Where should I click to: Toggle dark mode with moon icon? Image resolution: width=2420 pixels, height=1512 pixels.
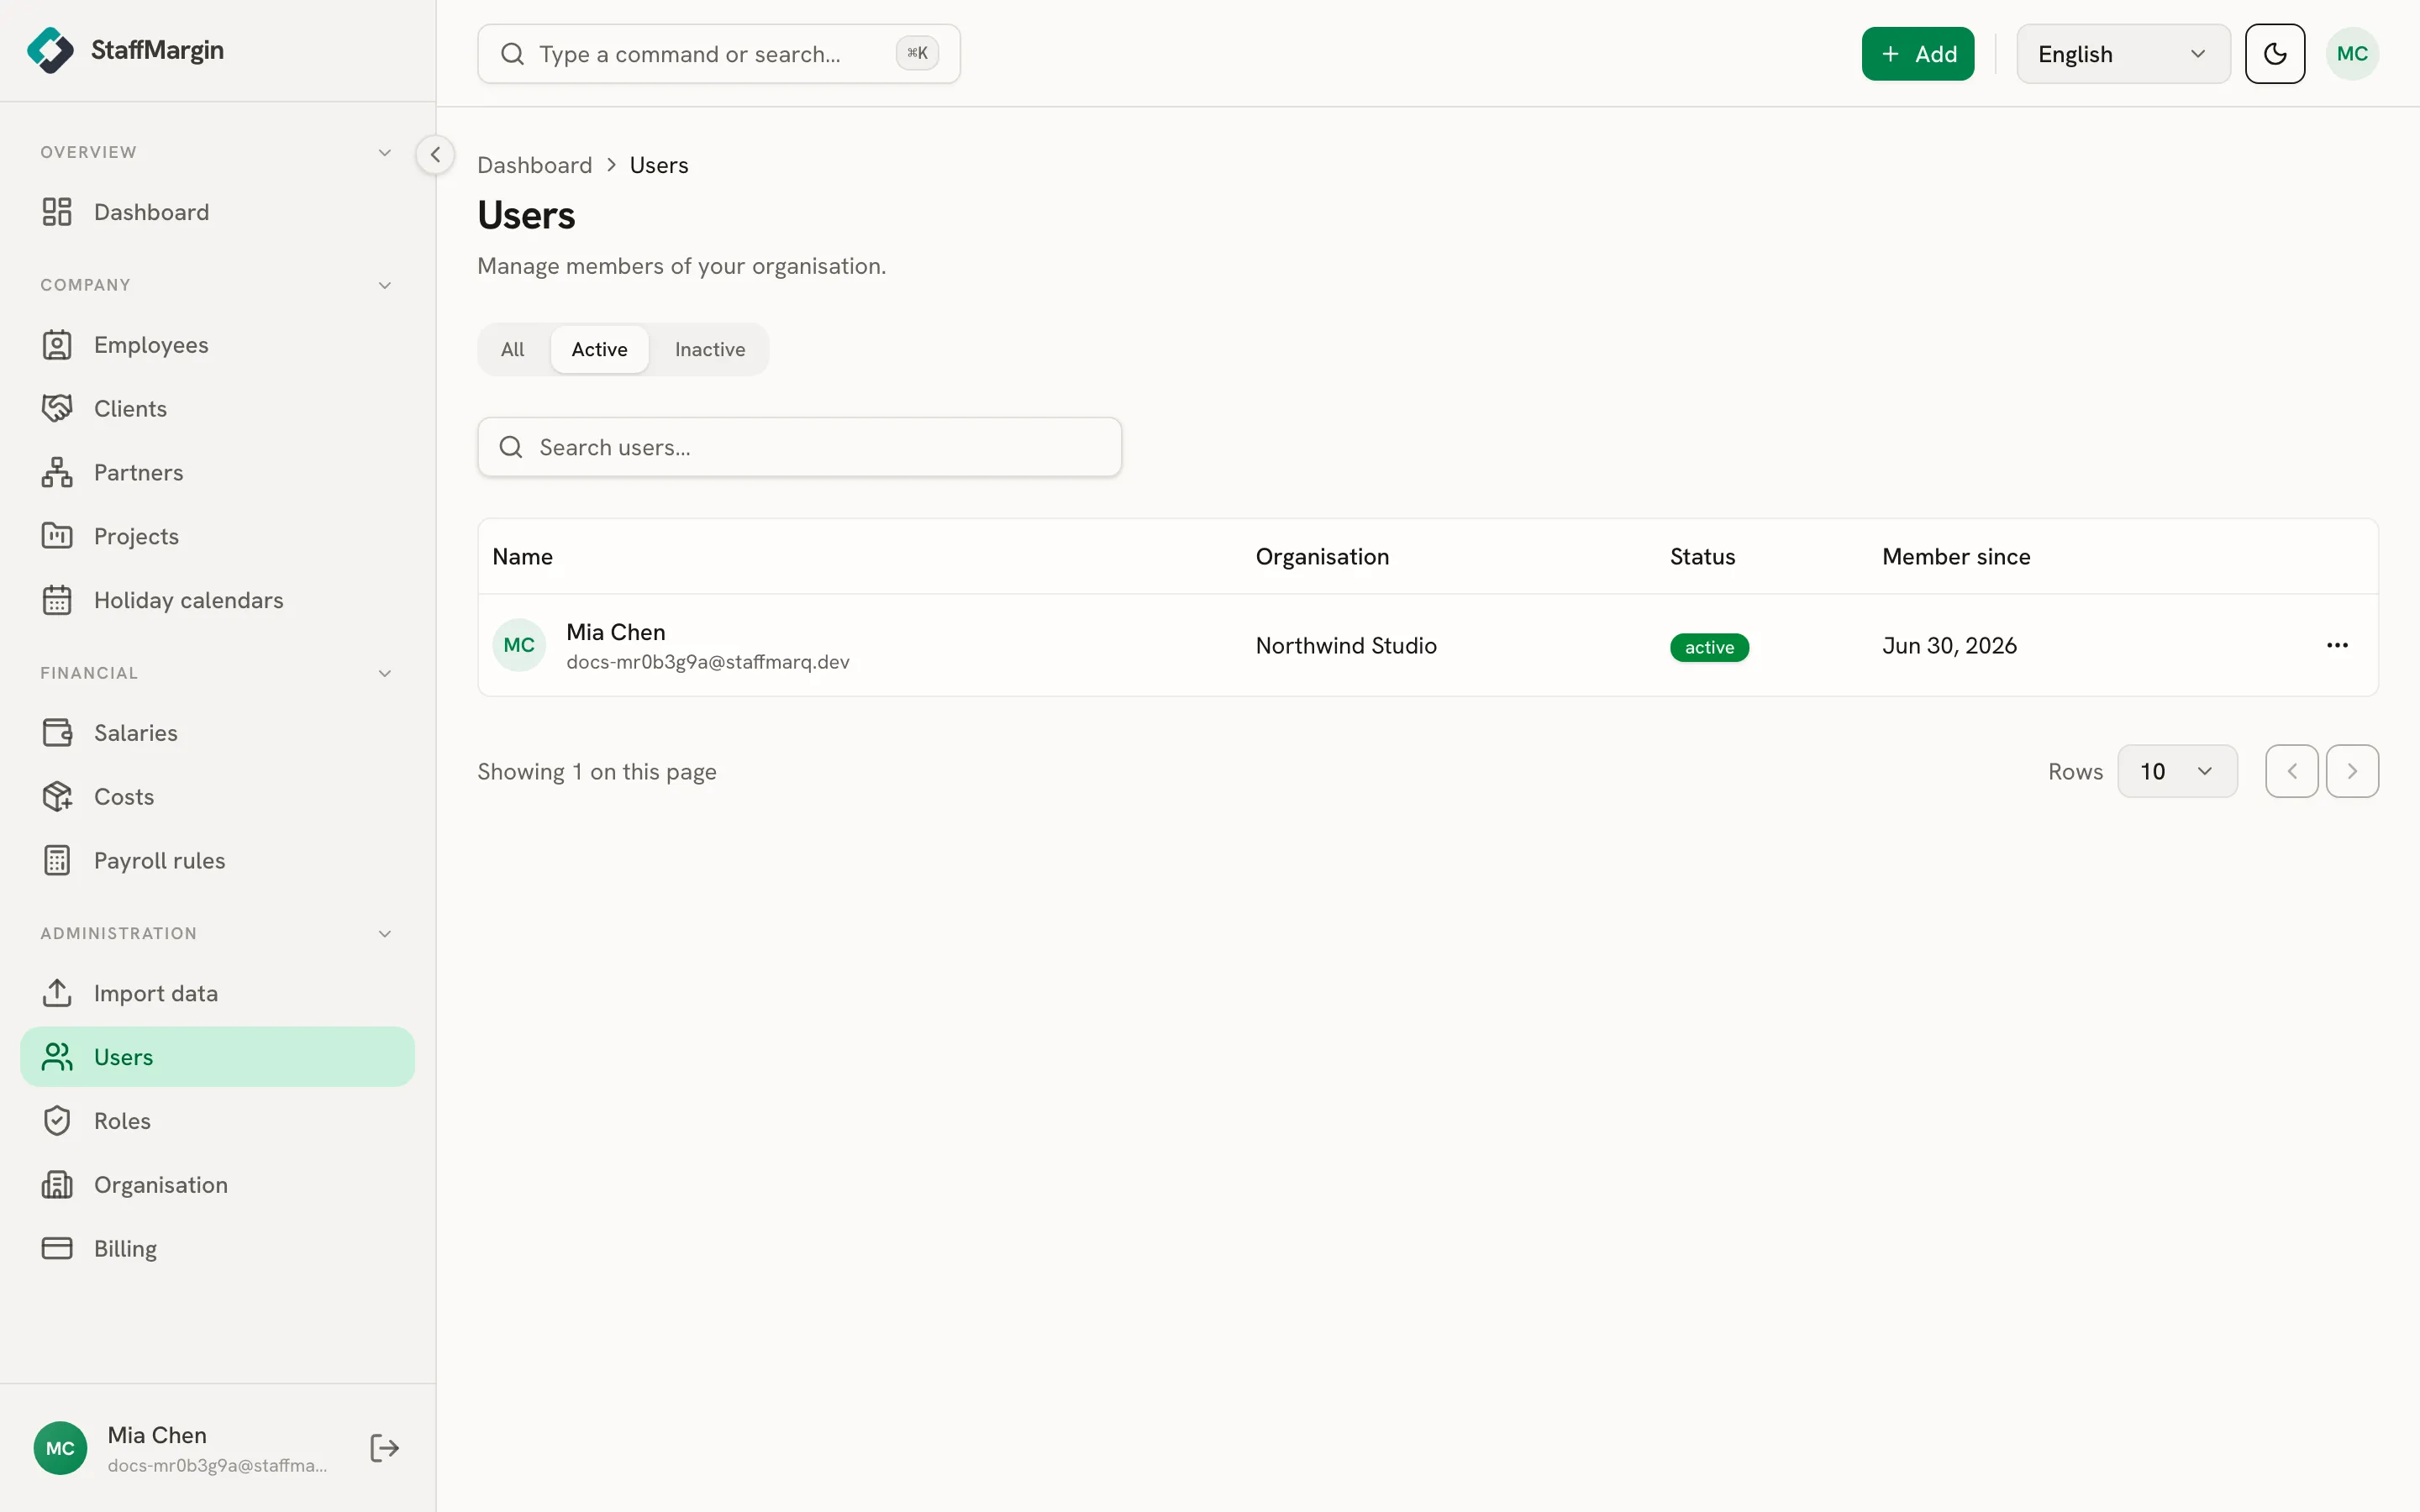pos(2275,54)
